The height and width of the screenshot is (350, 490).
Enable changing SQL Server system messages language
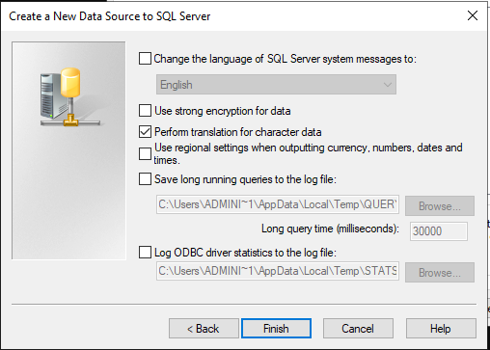point(145,59)
